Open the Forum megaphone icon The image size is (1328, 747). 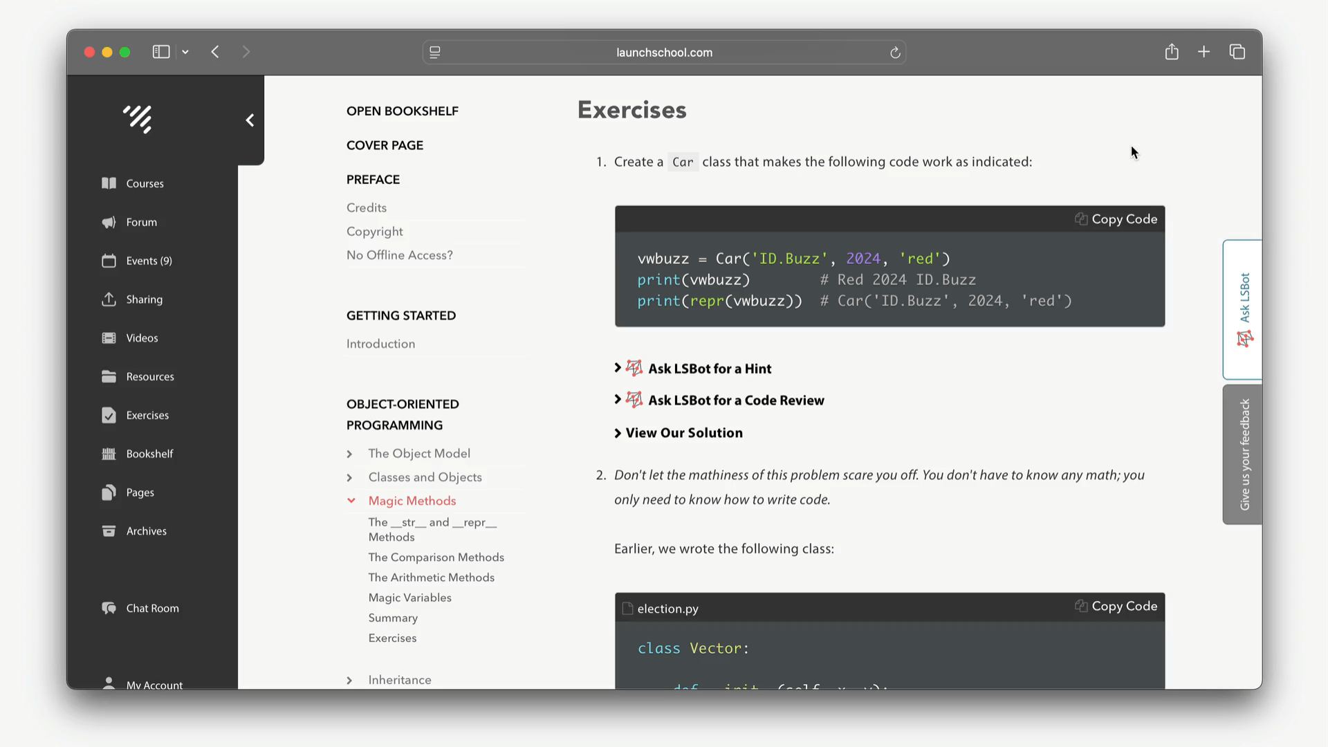109,222
